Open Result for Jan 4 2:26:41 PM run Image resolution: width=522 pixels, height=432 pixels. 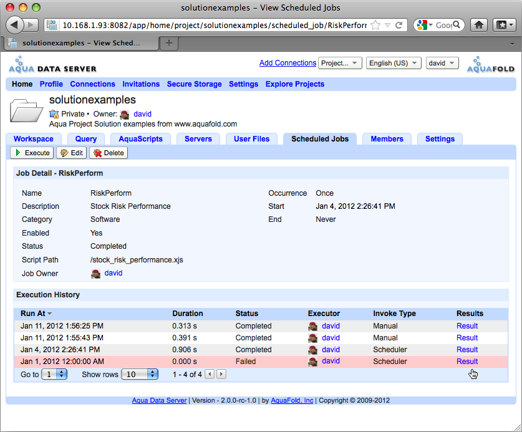click(x=467, y=350)
